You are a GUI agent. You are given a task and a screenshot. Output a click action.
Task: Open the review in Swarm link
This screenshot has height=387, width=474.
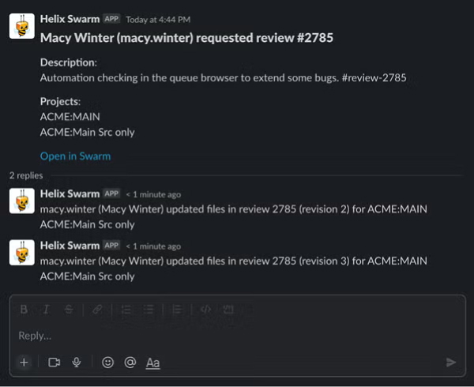(x=75, y=156)
